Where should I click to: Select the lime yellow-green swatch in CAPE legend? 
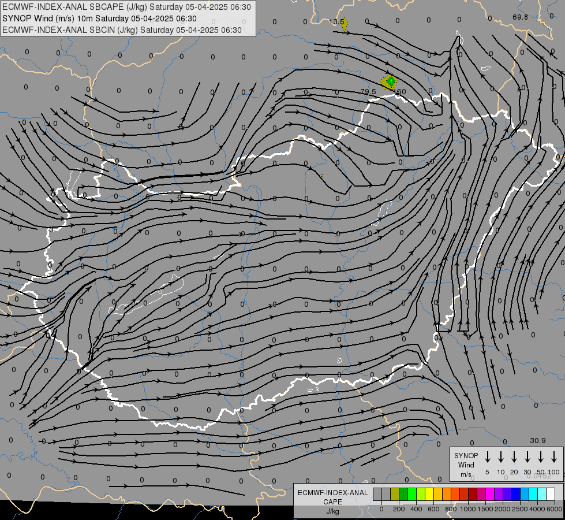tap(421, 494)
